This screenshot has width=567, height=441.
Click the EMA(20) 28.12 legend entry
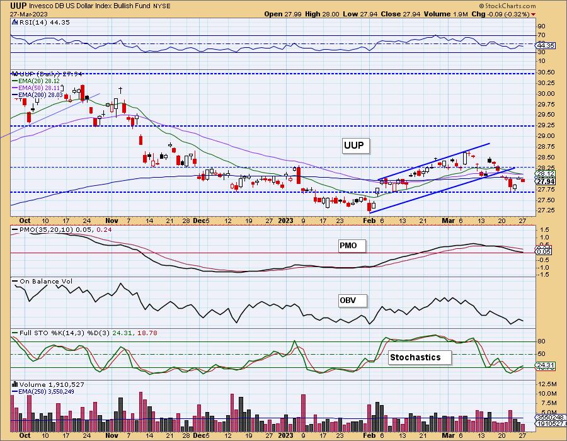point(38,81)
